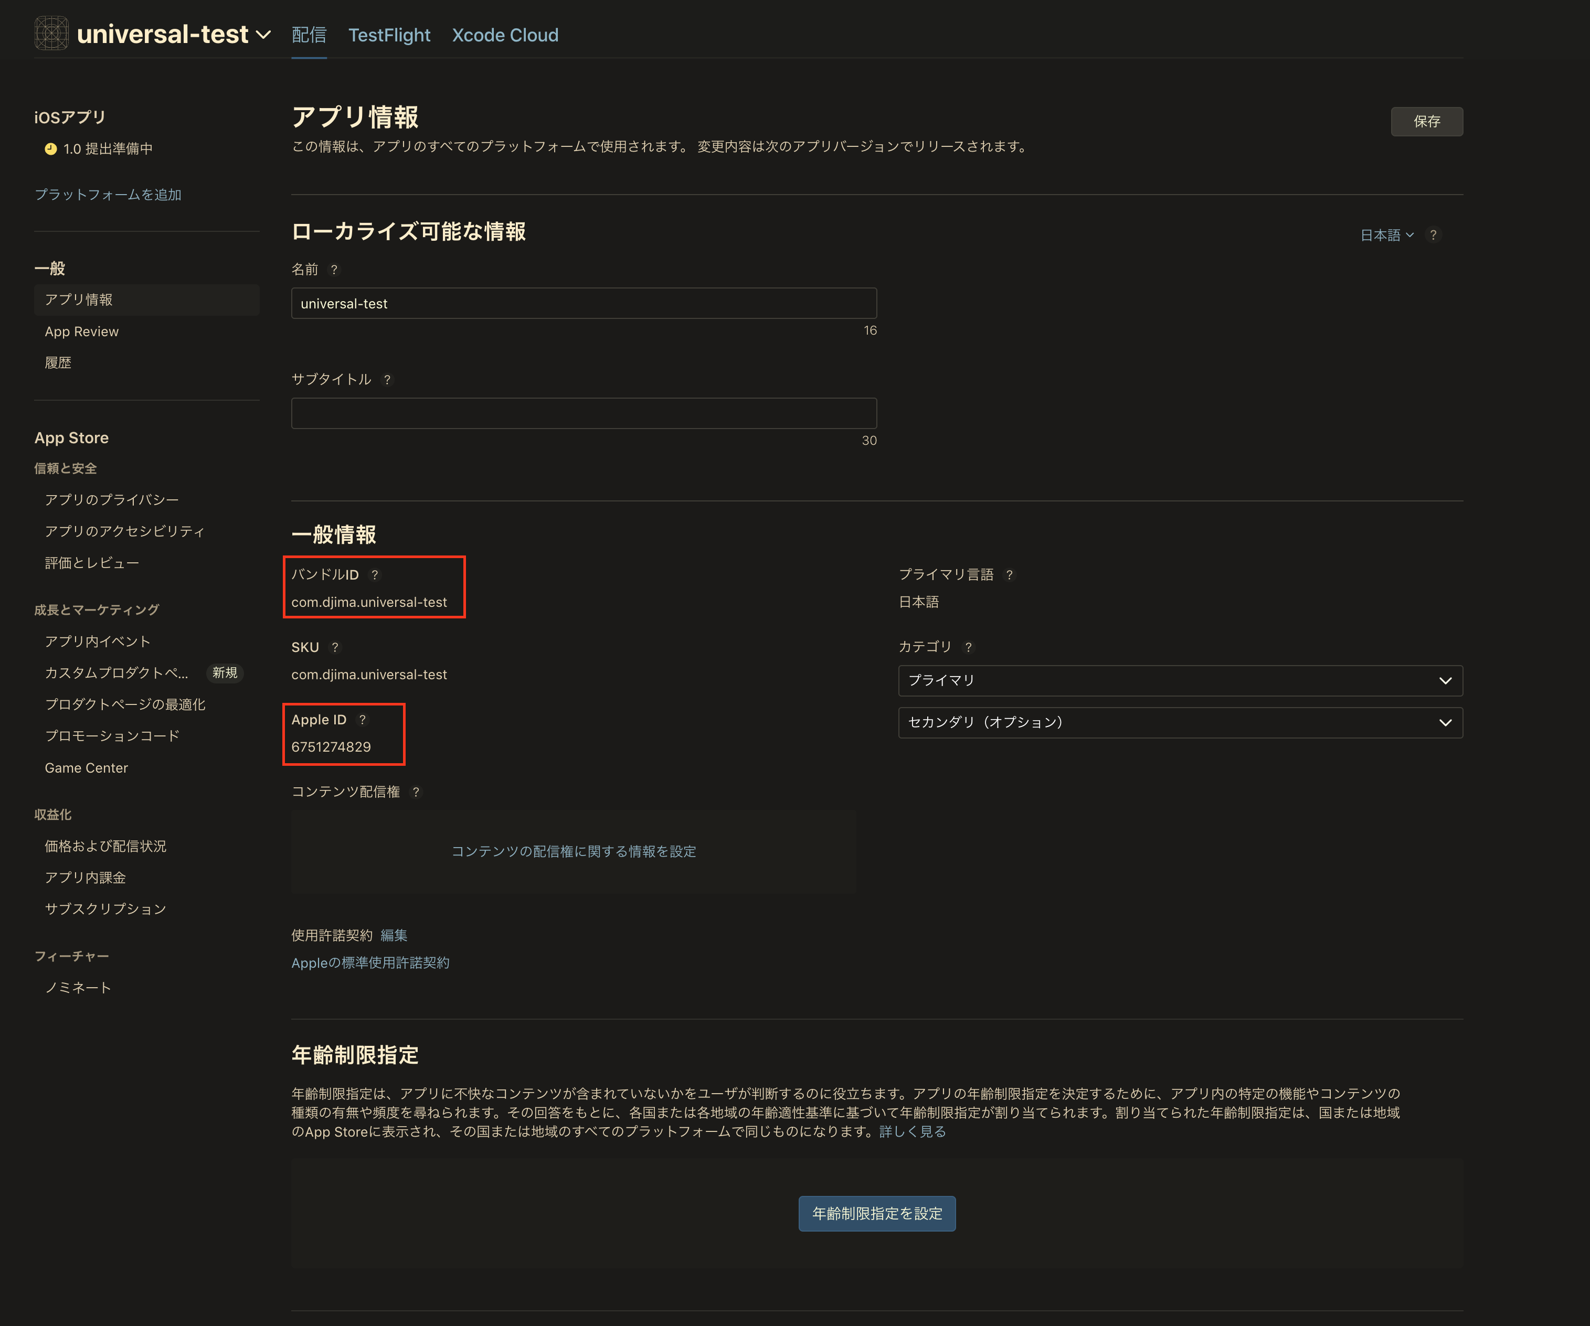Click the 名前 input field
Screen dimensions: 1590x1326
click(x=584, y=303)
